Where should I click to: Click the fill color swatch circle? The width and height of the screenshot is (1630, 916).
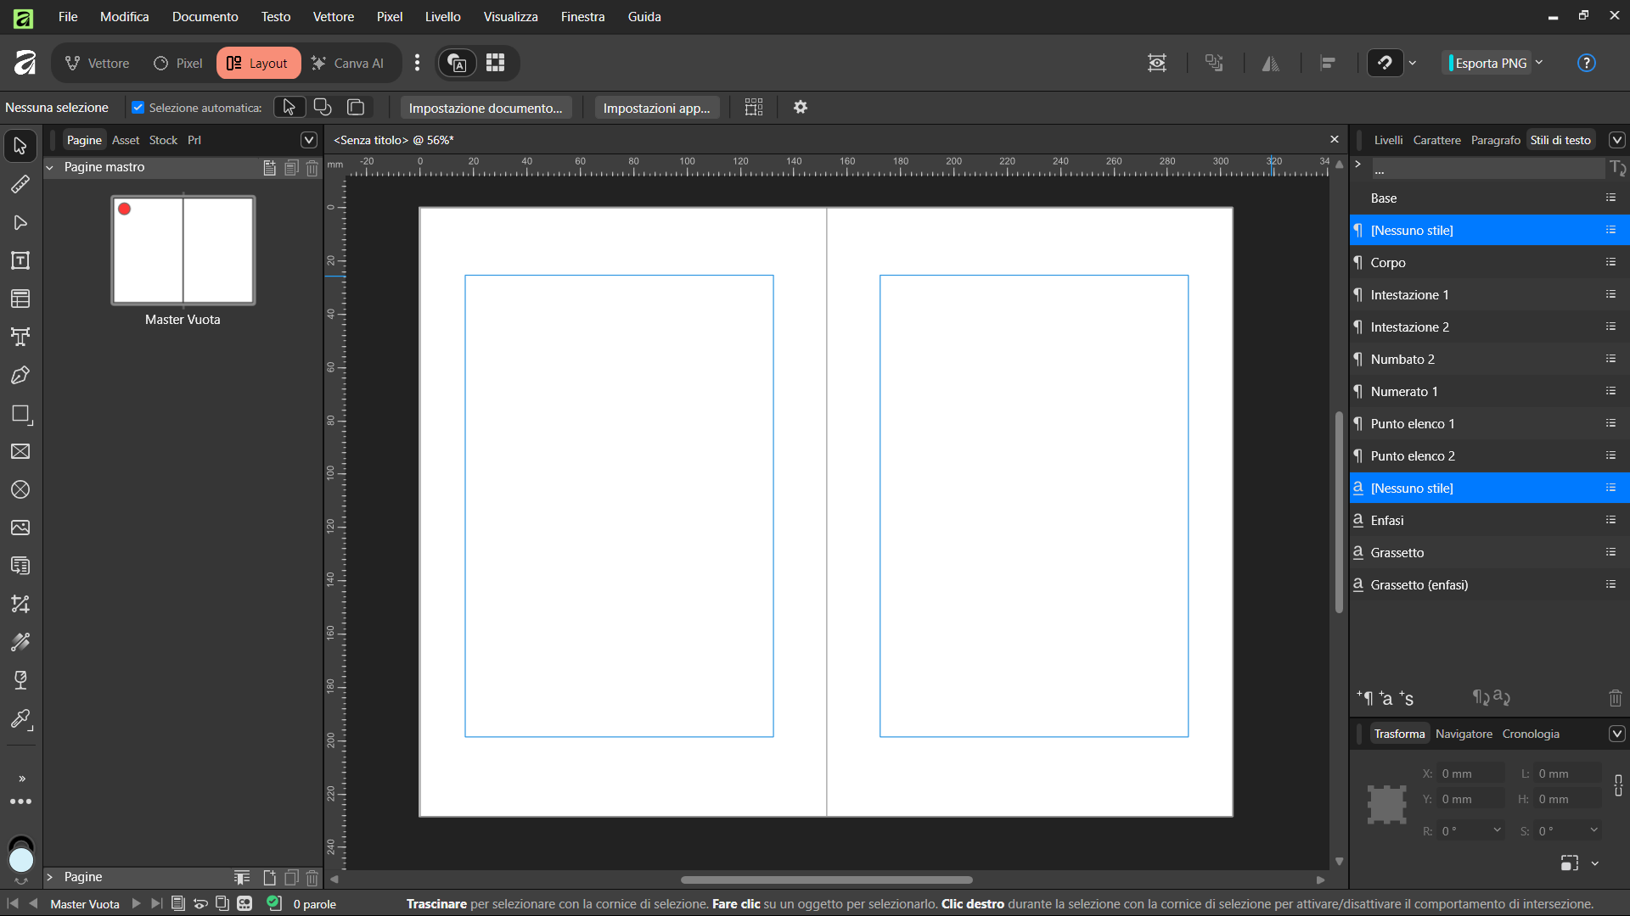coord(21,860)
